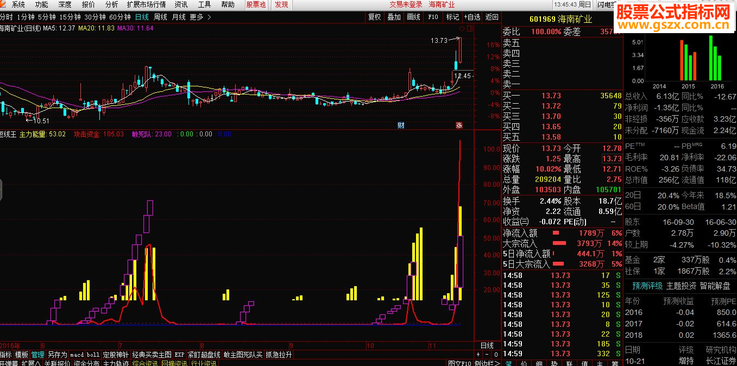The width and height of the screenshot is (737, 366).
Task: Click the 涨 marker on the chart
Action: (x=459, y=125)
